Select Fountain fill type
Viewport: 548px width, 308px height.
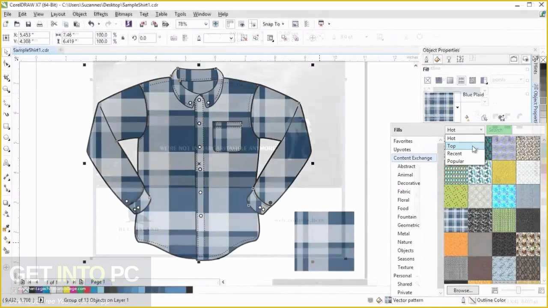coord(450,80)
